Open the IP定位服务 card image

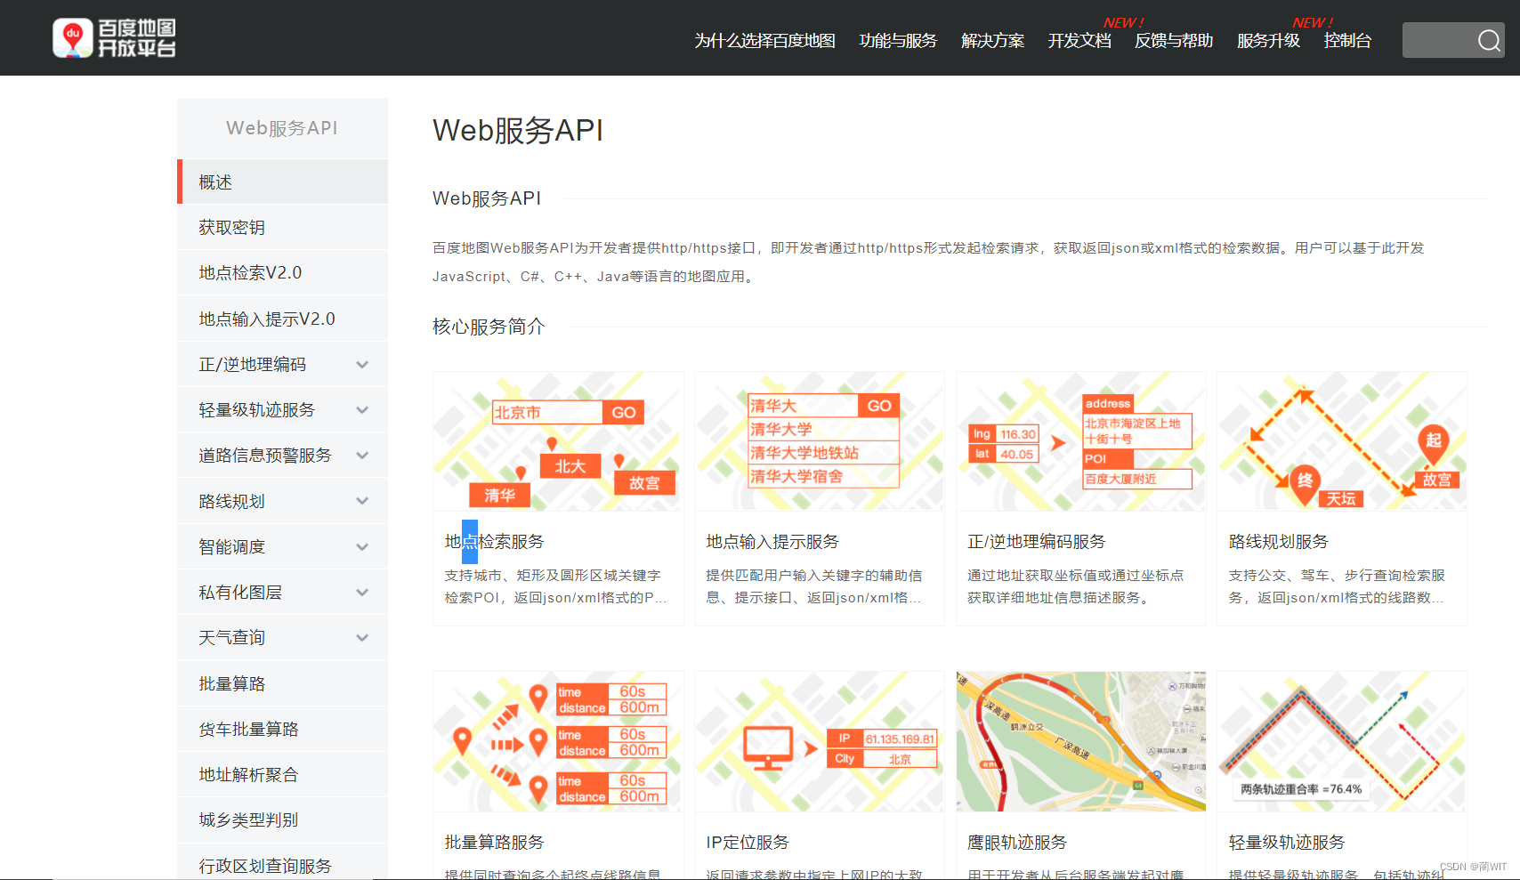pyautogui.click(x=819, y=741)
